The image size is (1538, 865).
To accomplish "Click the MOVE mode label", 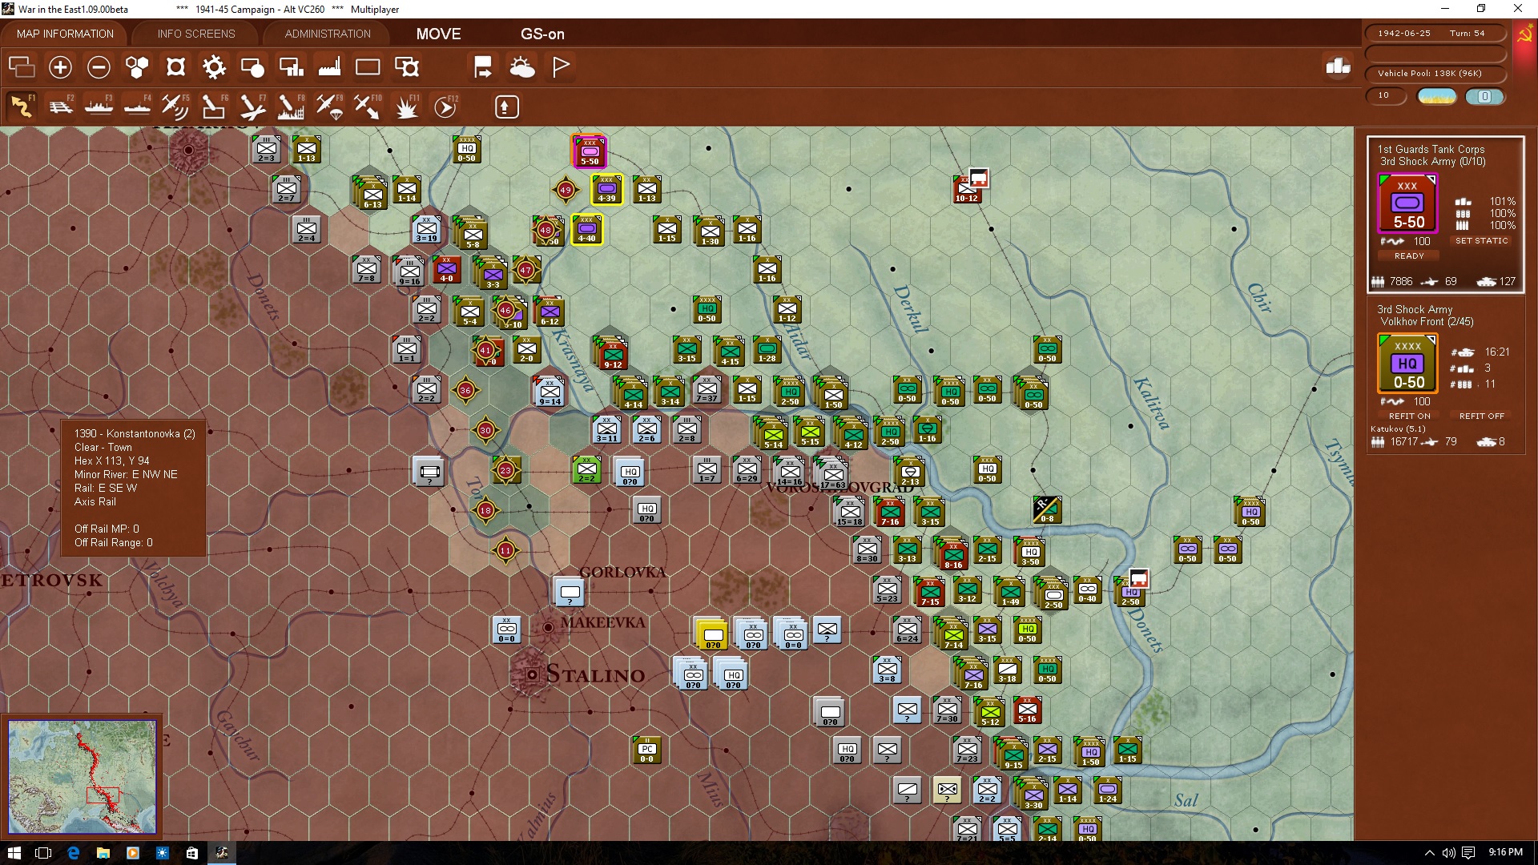I will pos(438,34).
